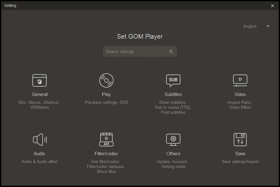
Task: Open Filter/codec settings via the AVI icon
Action: pos(106,140)
